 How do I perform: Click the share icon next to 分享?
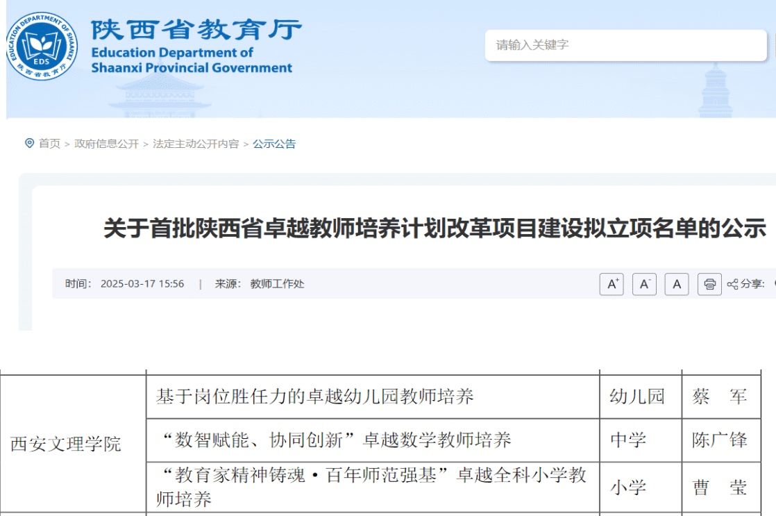732,284
